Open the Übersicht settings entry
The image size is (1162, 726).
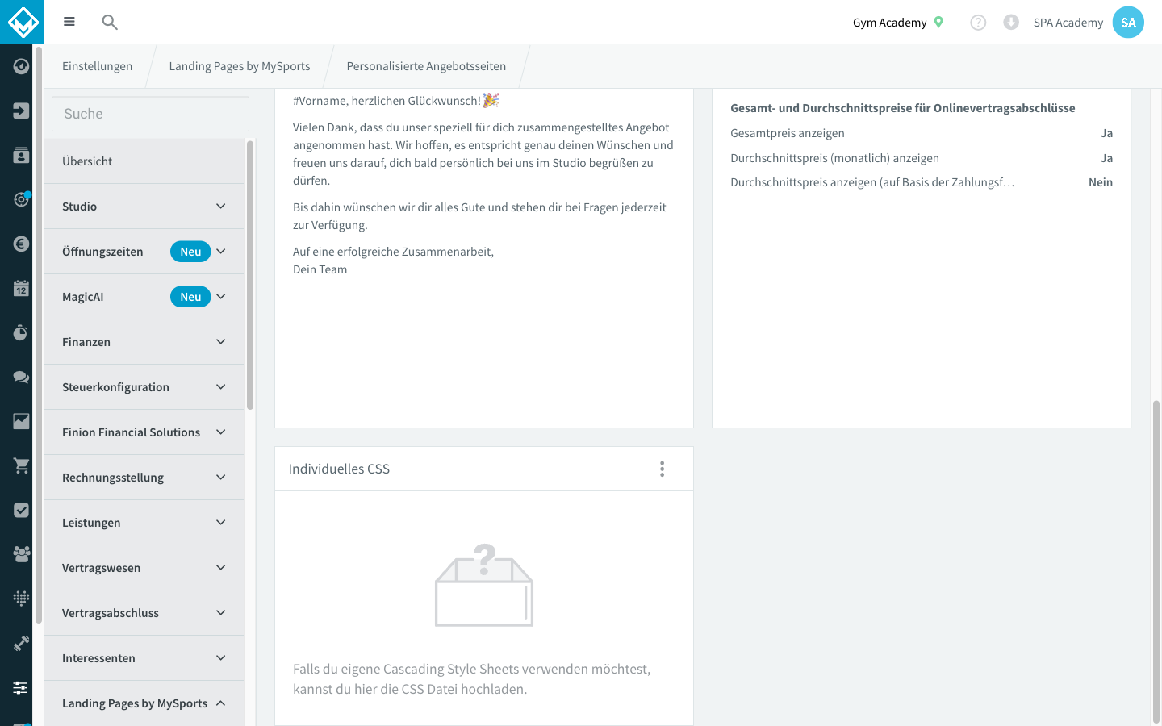144,161
